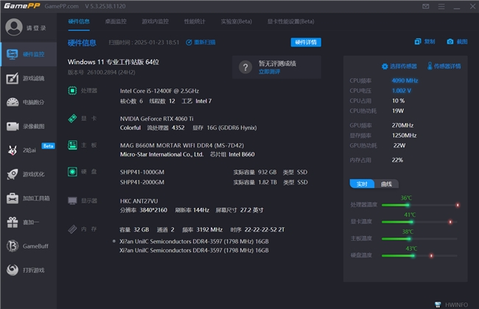Open 游戏滤镜 game filter sidebar icon
Viewport: 479px width, 309px height.
pyautogui.click(x=13, y=79)
